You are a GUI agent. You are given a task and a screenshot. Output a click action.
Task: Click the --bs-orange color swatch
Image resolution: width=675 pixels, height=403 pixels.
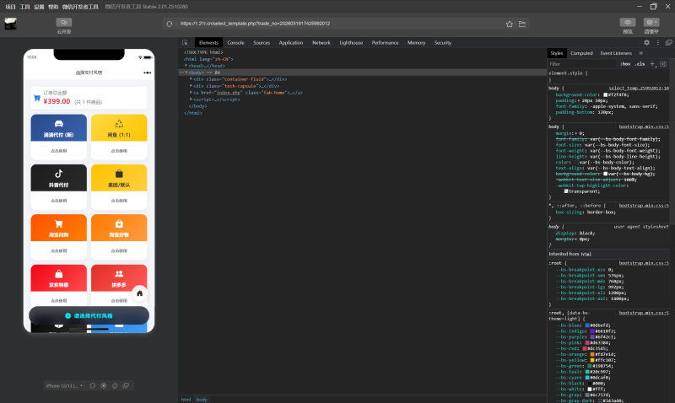[592, 354]
